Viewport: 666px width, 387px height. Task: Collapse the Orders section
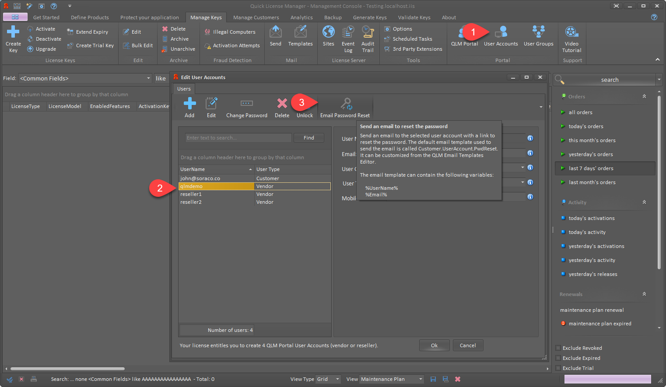coord(644,96)
